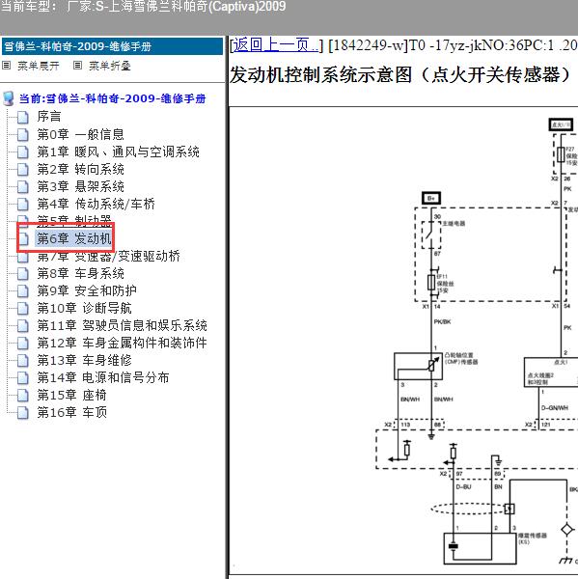578x579 pixels.
Task: Click document icon beside 第16章 车顶
Action: point(23,412)
